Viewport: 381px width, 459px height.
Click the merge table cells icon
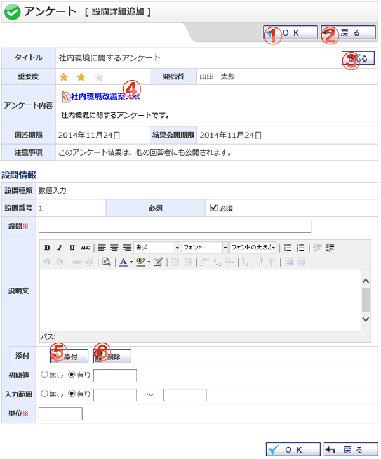point(301,262)
